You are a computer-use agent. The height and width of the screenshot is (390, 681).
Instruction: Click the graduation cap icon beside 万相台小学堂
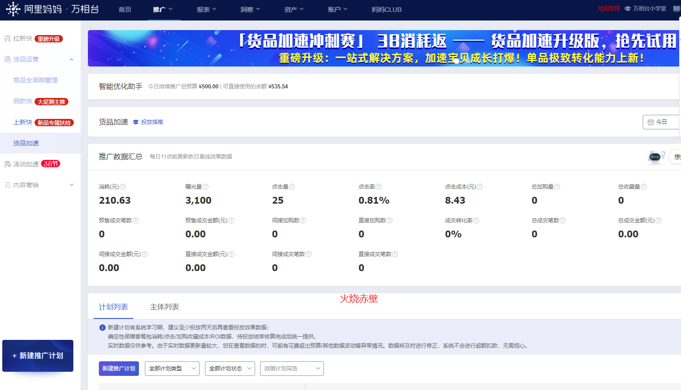(x=628, y=9)
